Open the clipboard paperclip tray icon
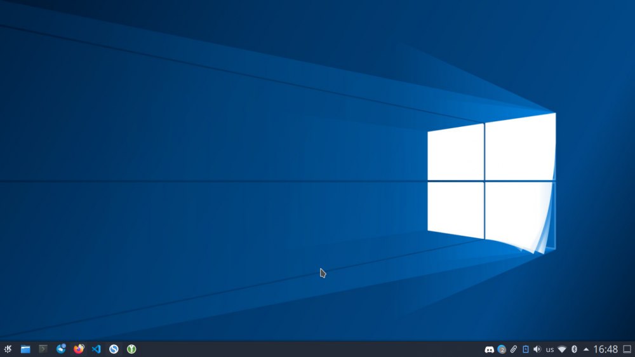The width and height of the screenshot is (635, 357). 514,349
